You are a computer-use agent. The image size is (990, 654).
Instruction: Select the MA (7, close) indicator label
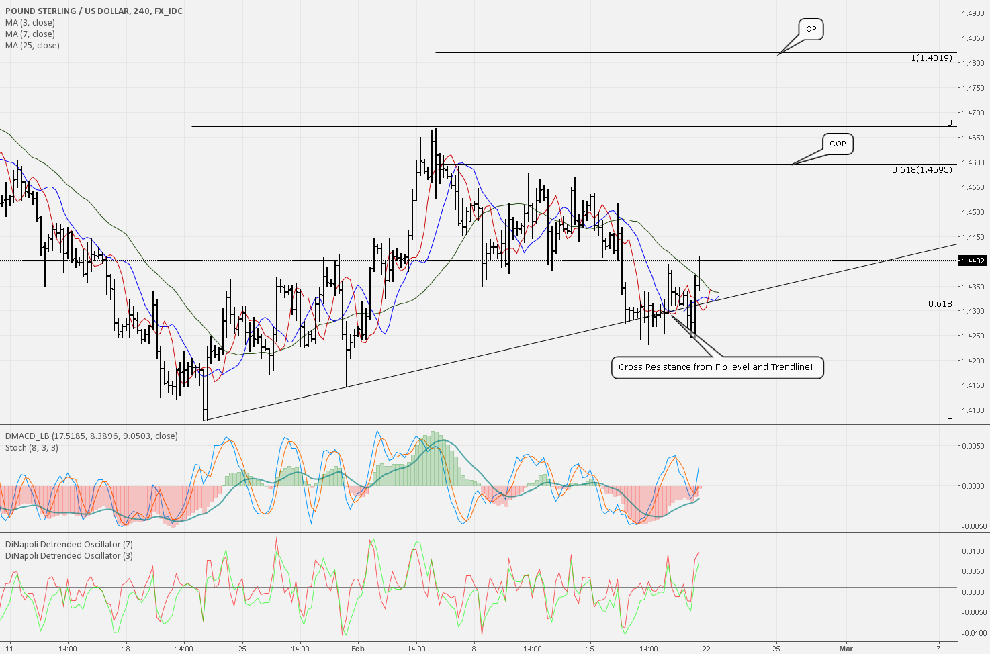click(x=30, y=34)
